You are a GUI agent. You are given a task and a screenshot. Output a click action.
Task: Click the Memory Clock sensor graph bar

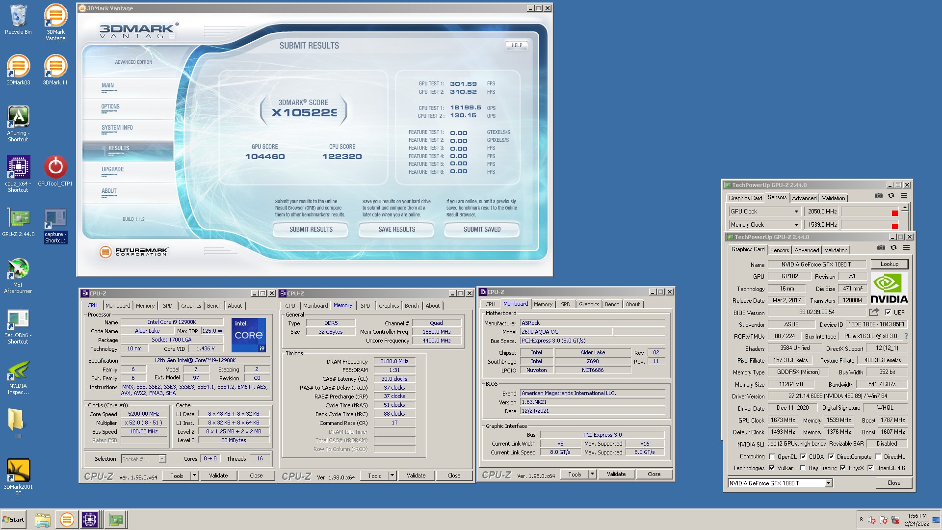[870, 225]
